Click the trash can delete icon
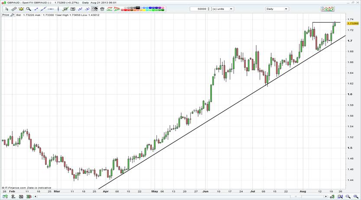Viewport: 361px width, 200px height. 102,9
